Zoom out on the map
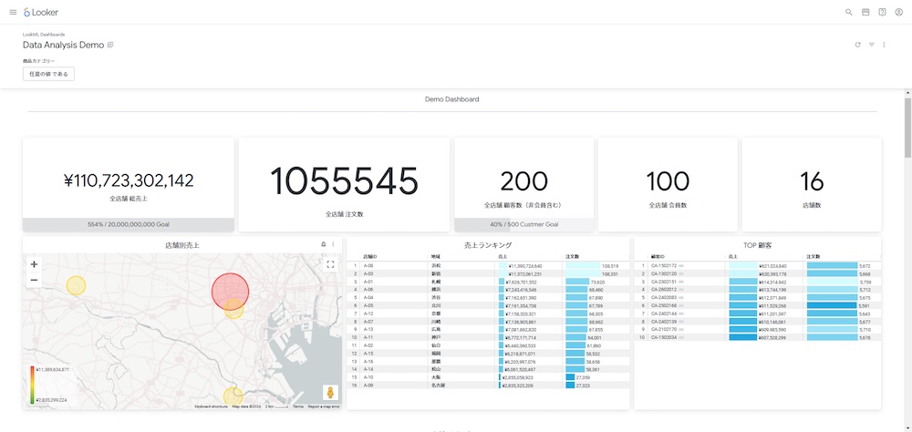The width and height of the screenshot is (912, 432). click(x=34, y=280)
